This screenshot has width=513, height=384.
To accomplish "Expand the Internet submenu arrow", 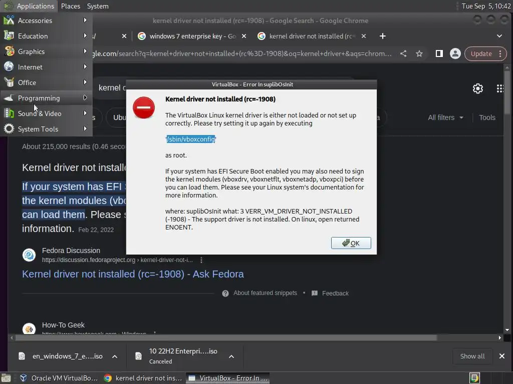I will click(x=85, y=66).
